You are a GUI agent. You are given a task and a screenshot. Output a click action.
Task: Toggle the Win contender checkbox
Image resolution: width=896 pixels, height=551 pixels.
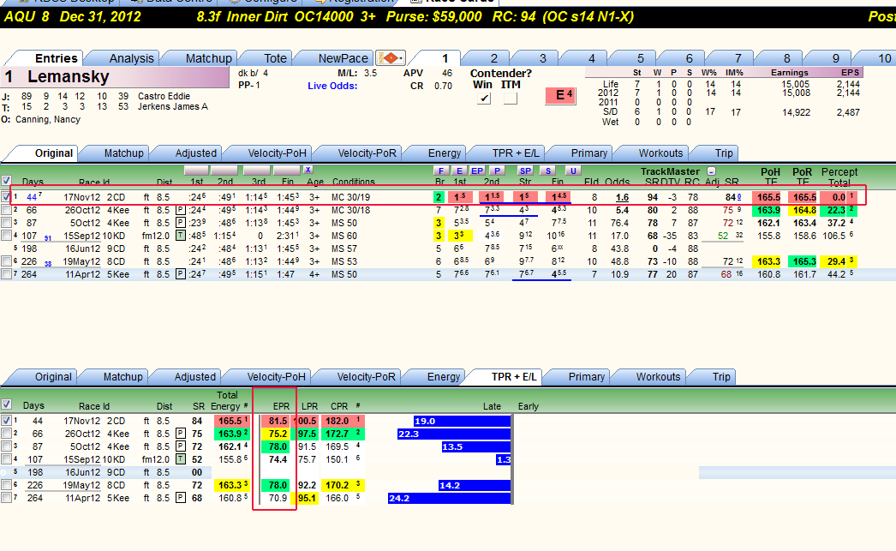tap(484, 99)
